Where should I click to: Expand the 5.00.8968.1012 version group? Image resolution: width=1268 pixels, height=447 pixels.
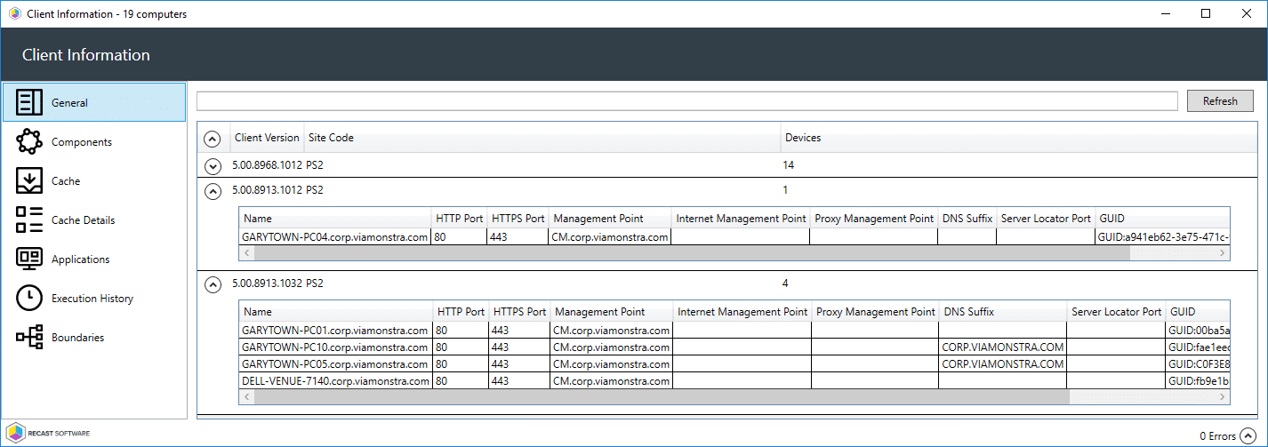click(213, 165)
